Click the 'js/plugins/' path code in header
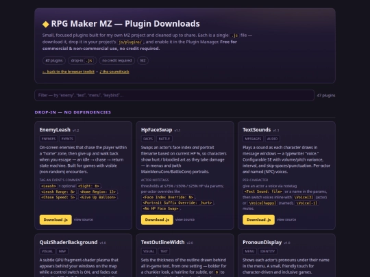 click(x=130, y=42)
